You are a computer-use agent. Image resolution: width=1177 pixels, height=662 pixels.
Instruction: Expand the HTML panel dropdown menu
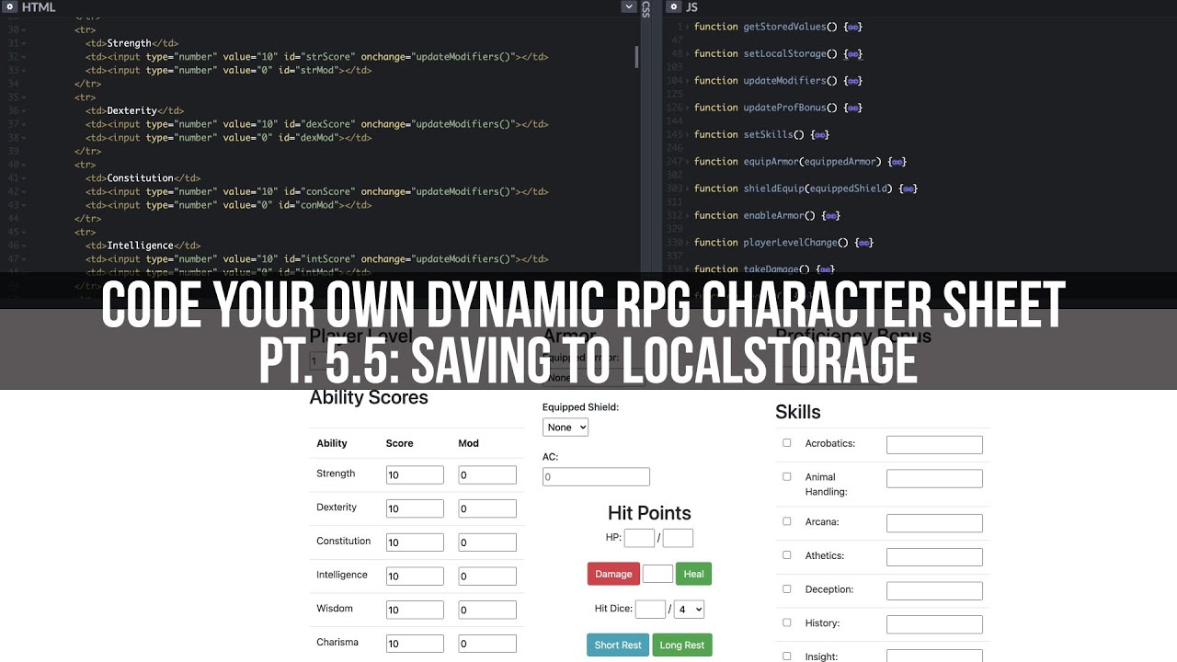tap(629, 6)
